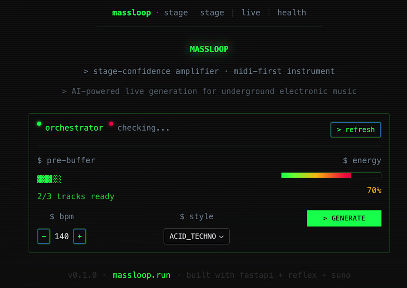
Task: Click the stage-confidence amplifier tagline
Action: point(209,71)
